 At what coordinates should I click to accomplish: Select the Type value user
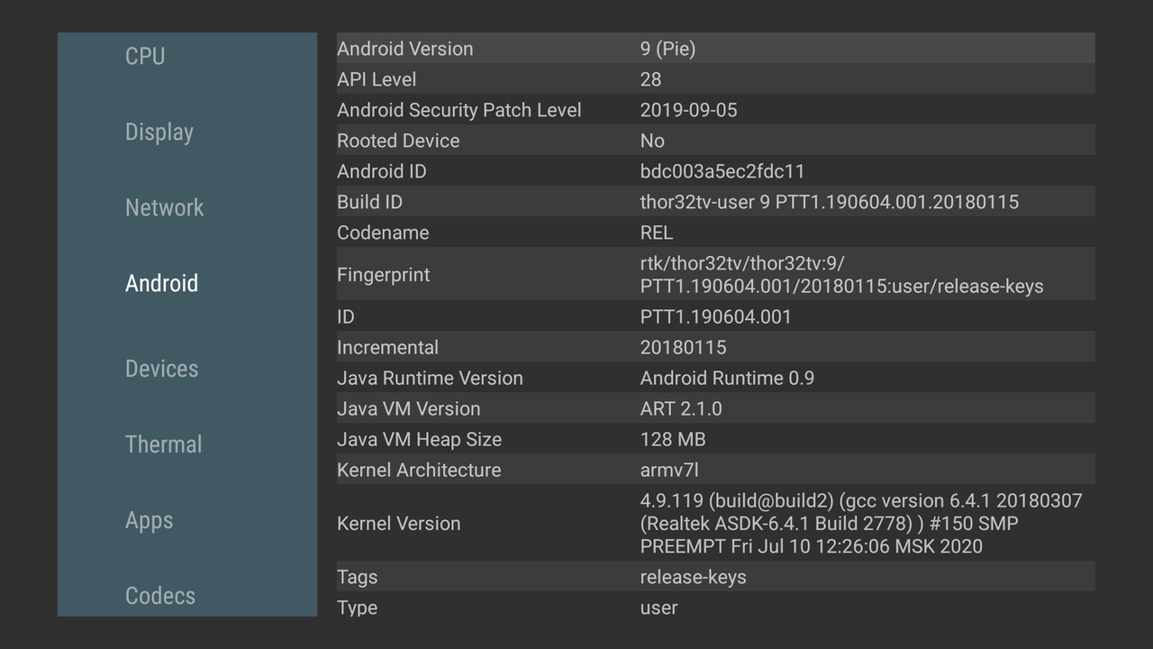658,608
